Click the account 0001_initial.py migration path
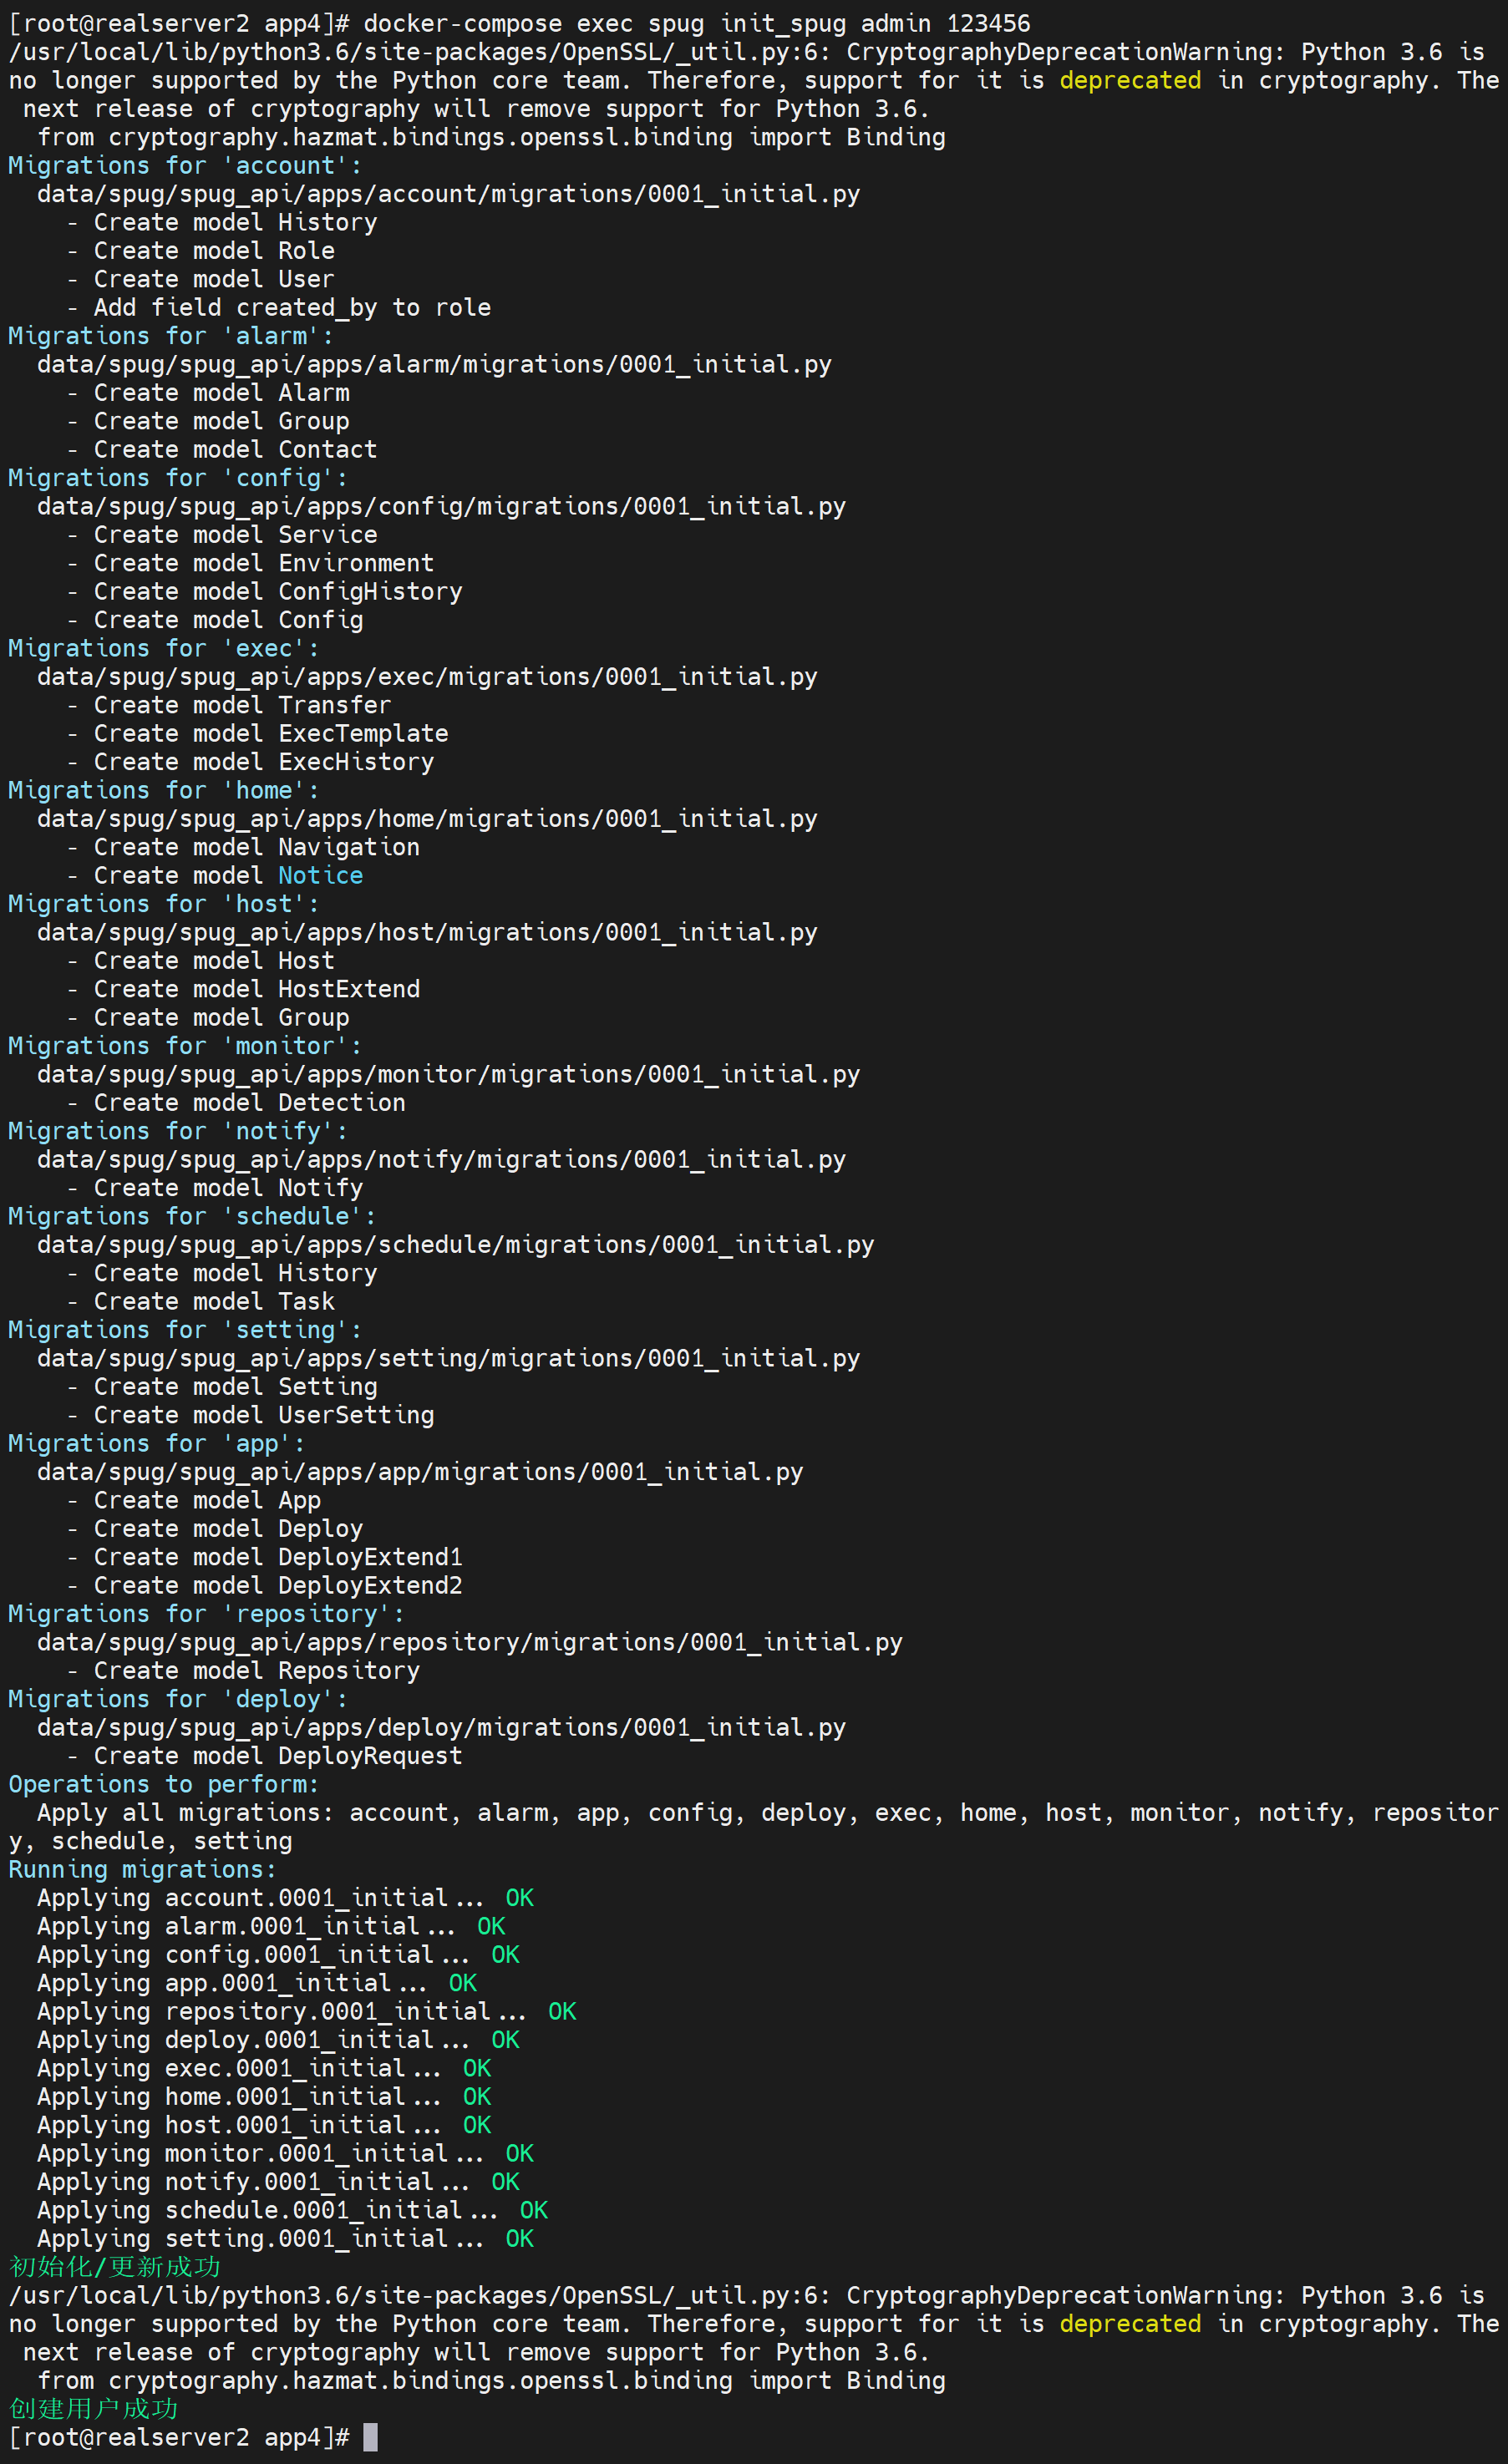Image resolution: width=1508 pixels, height=2464 pixels. 448,194
